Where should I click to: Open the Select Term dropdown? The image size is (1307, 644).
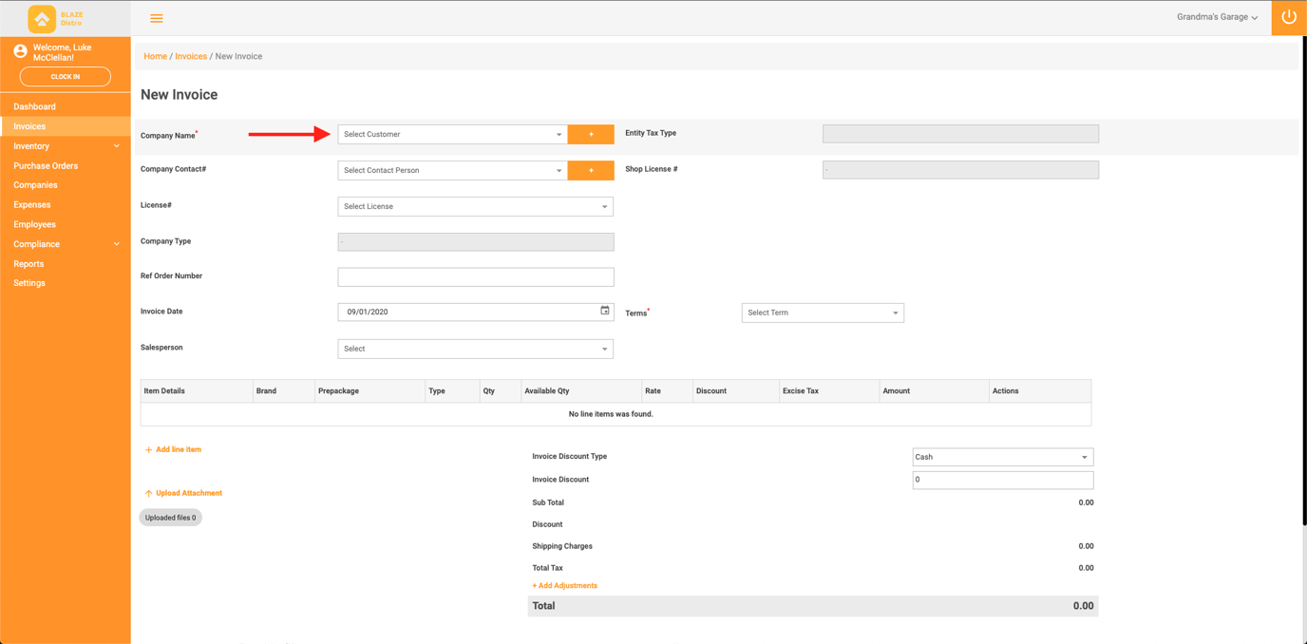tap(822, 312)
